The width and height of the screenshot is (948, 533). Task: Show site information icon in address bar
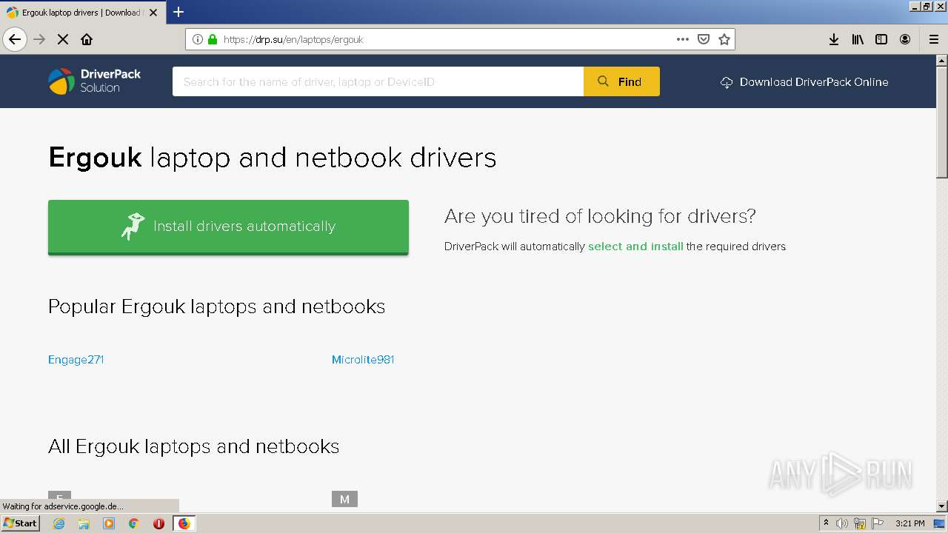point(198,39)
